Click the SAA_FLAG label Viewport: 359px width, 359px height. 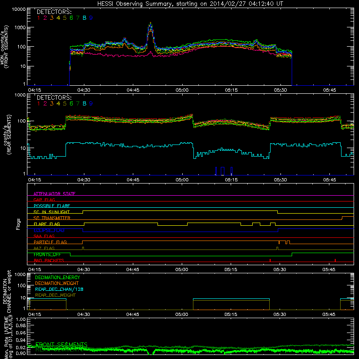(x=44, y=236)
